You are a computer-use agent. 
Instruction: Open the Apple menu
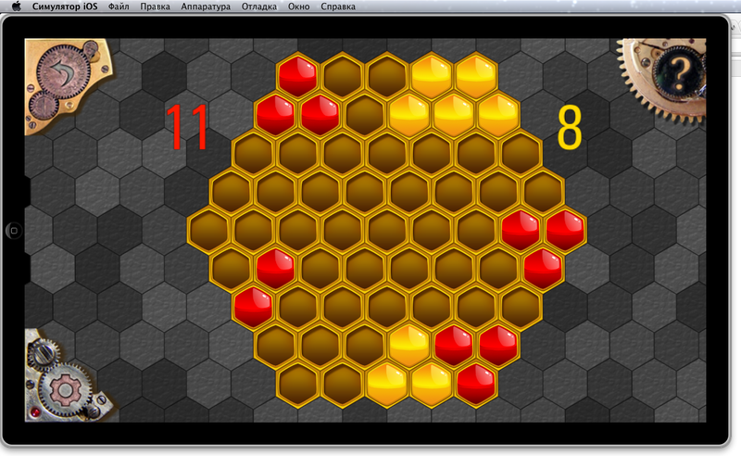(x=16, y=6)
